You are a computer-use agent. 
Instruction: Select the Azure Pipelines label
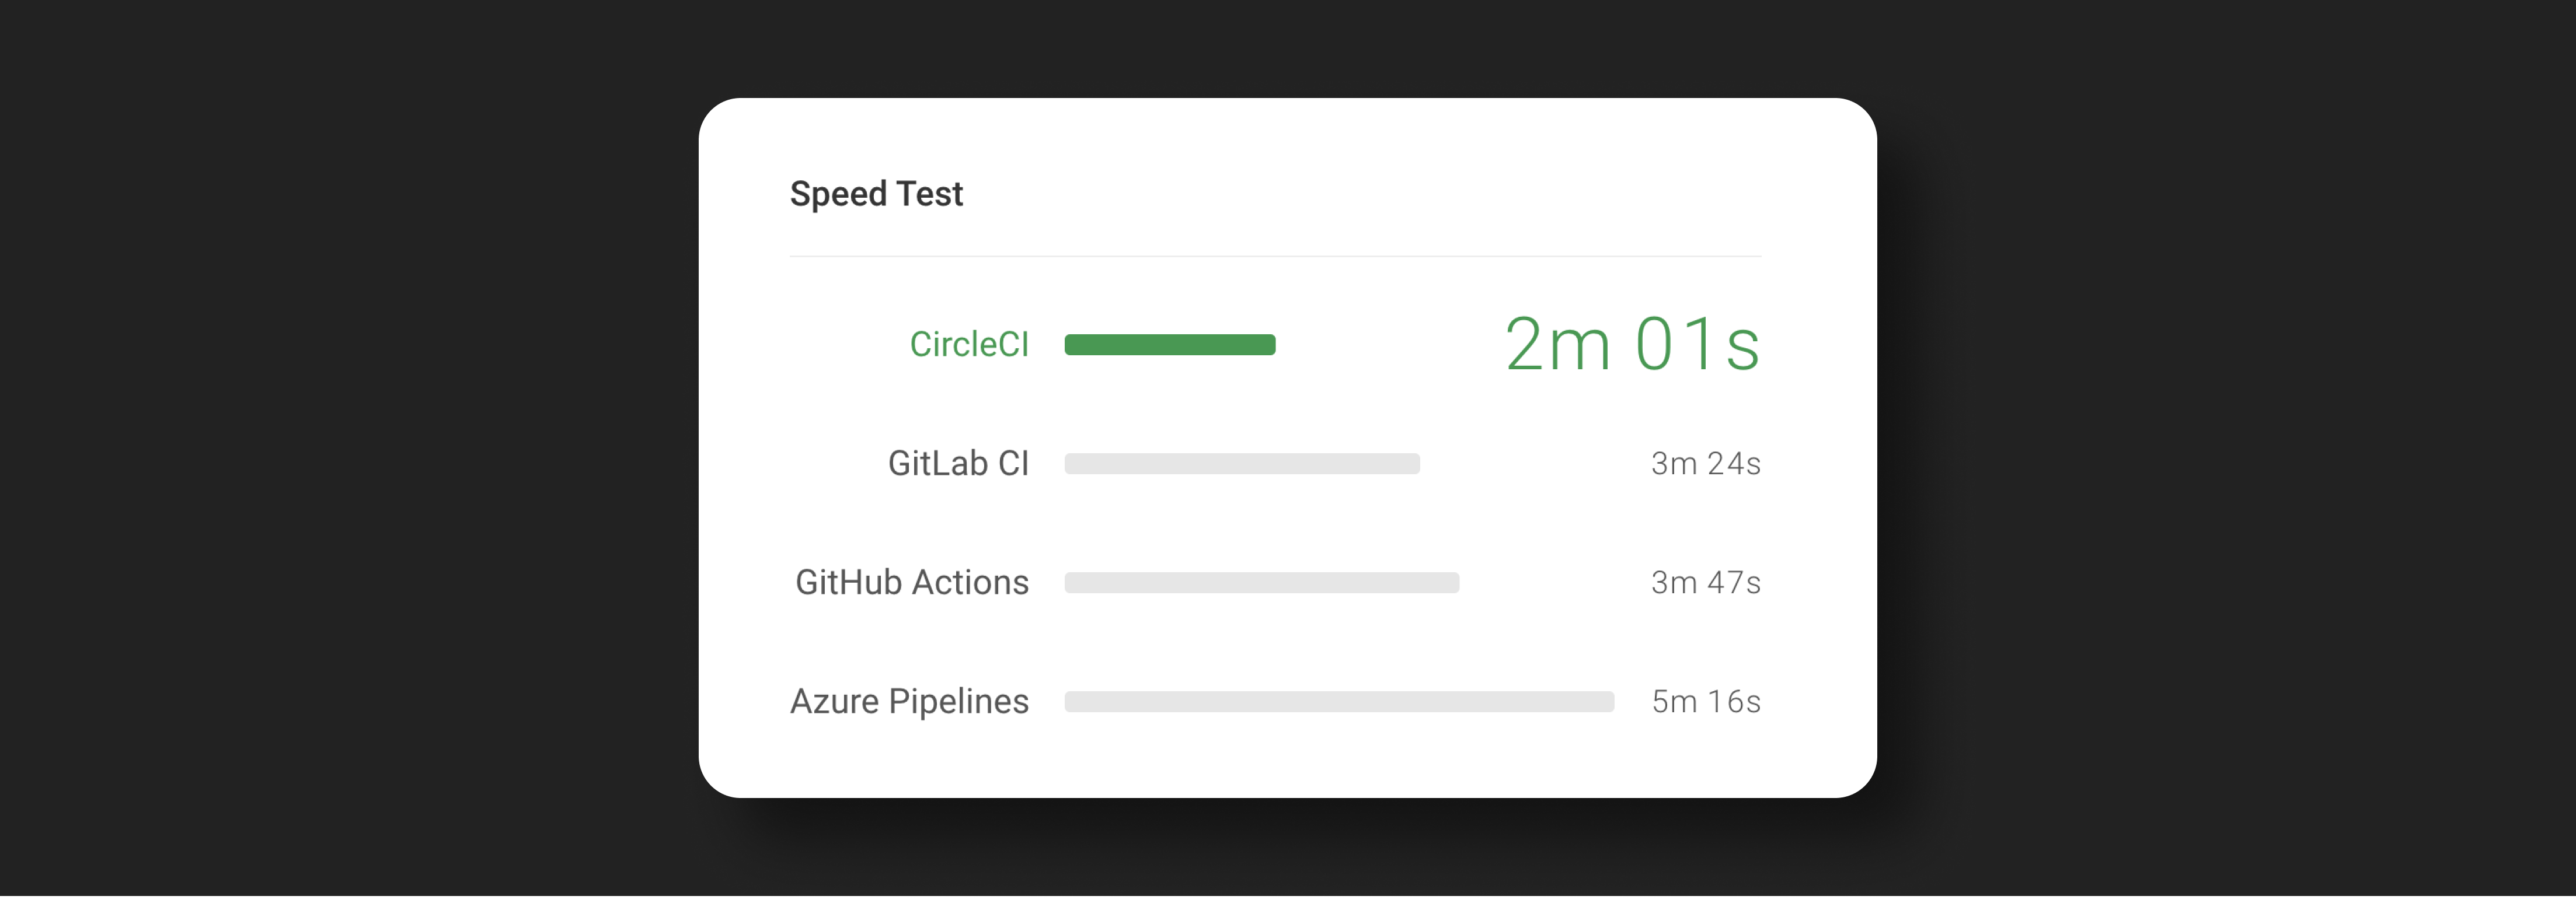pyautogui.click(x=908, y=701)
